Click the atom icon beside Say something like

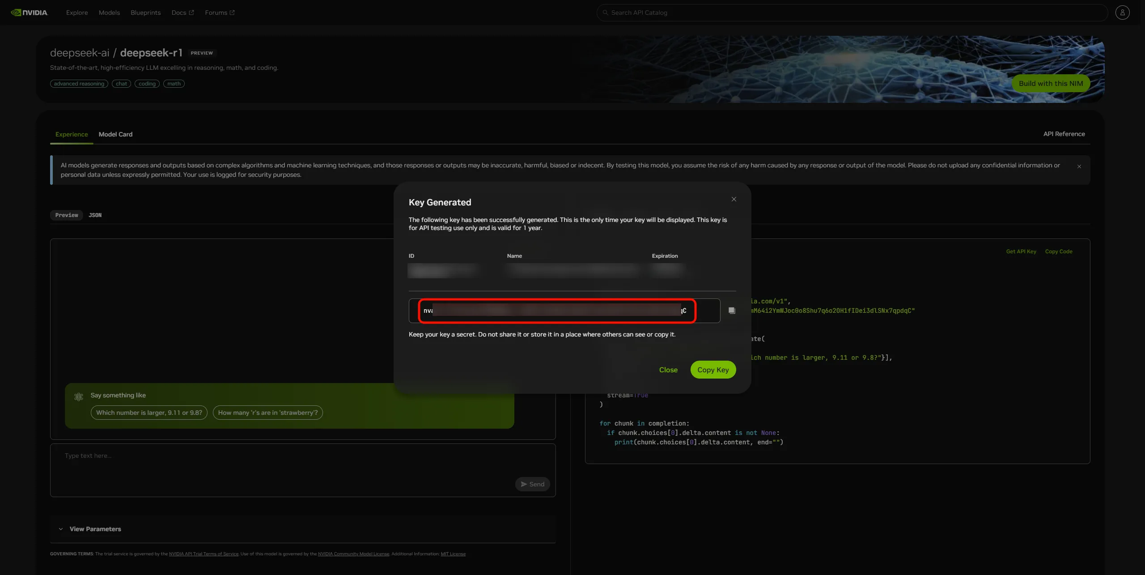[x=79, y=396]
